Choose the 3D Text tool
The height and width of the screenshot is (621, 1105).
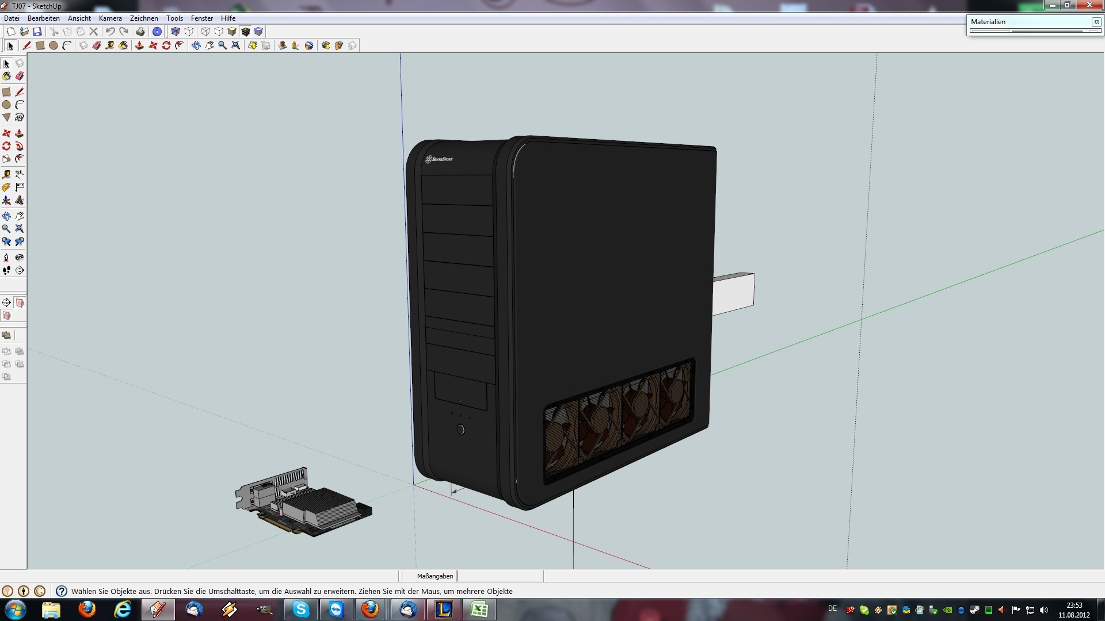coord(20,200)
